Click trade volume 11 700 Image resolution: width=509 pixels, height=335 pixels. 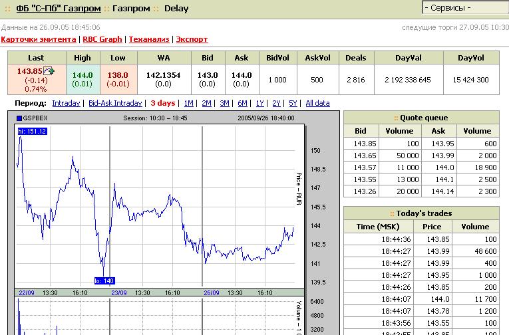coord(486,299)
